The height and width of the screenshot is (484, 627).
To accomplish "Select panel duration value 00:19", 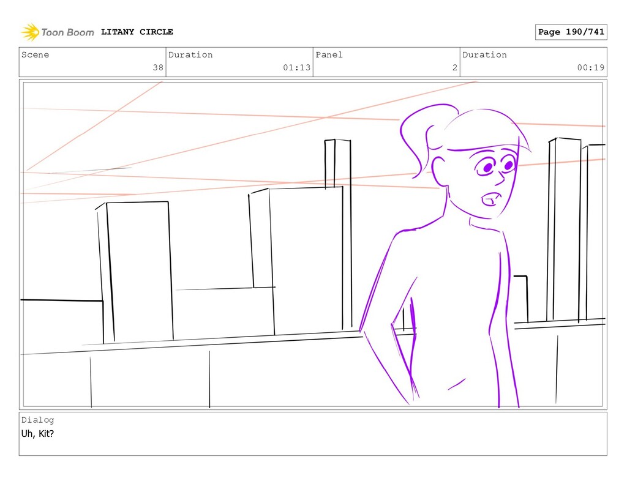I will click(x=591, y=67).
